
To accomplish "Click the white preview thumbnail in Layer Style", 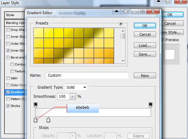I will pyautogui.click(x=170, y=54).
